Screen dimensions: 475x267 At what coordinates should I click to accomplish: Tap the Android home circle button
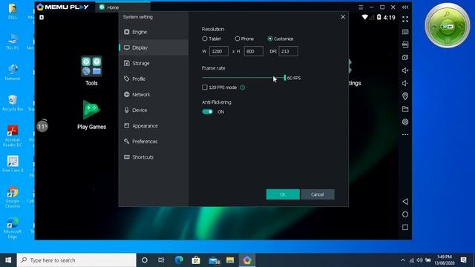tap(405, 214)
